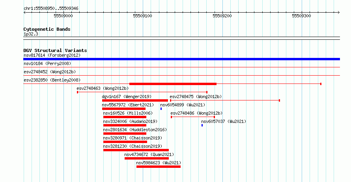Screen dimensions: 351x182
Task: Click the esv2382850 (Bentley2008) label
Action: [x=52, y=80]
